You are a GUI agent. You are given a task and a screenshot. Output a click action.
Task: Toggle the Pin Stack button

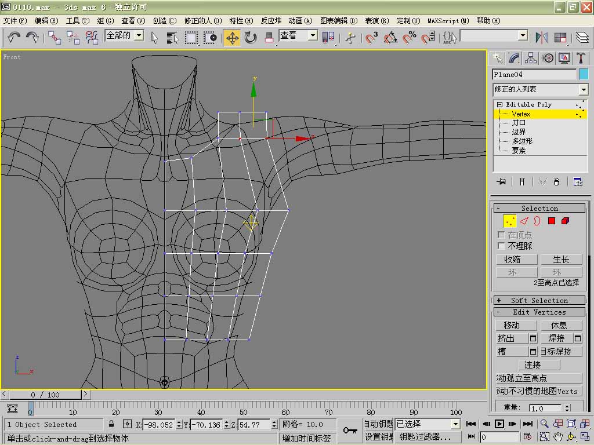tap(502, 182)
